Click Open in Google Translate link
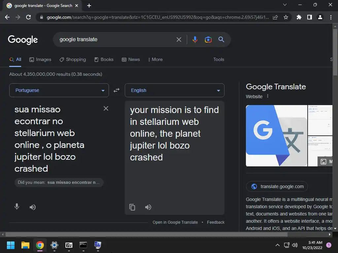Viewport: 338px width, 253px height. point(175,222)
